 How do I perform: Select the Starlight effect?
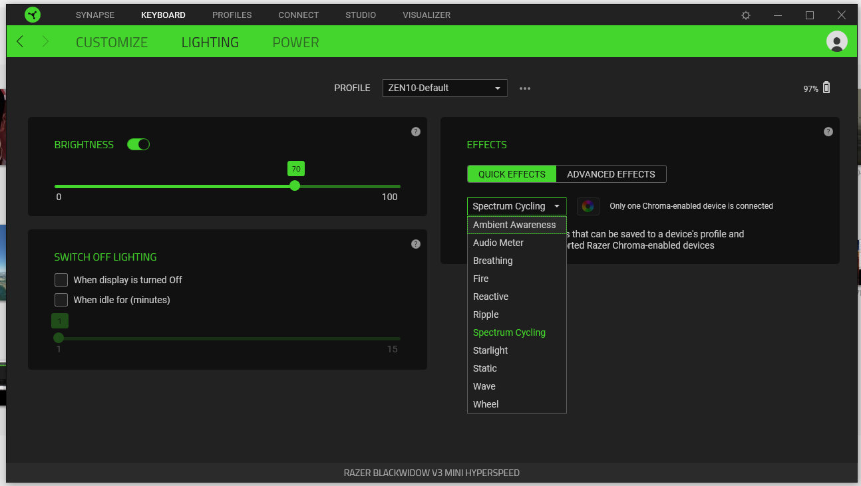coord(516,350)
